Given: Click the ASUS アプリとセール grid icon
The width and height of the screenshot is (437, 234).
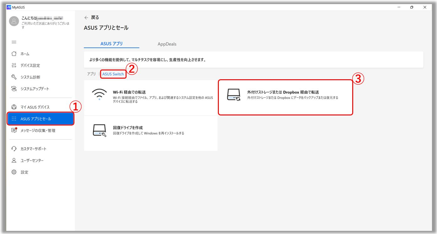Looking at the screenshot, I should tap(14, 119).
